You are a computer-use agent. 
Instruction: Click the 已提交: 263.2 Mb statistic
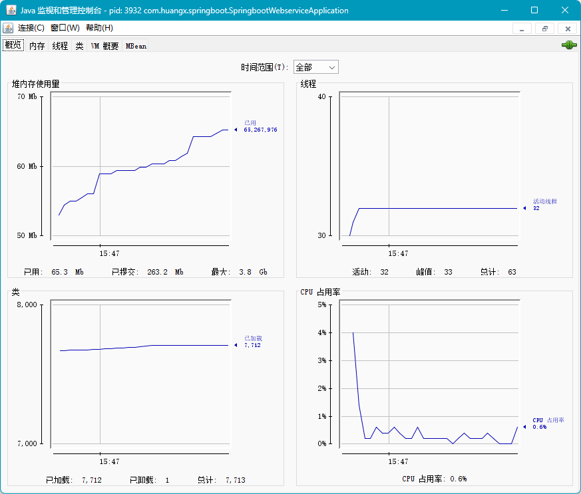[148, 272]
